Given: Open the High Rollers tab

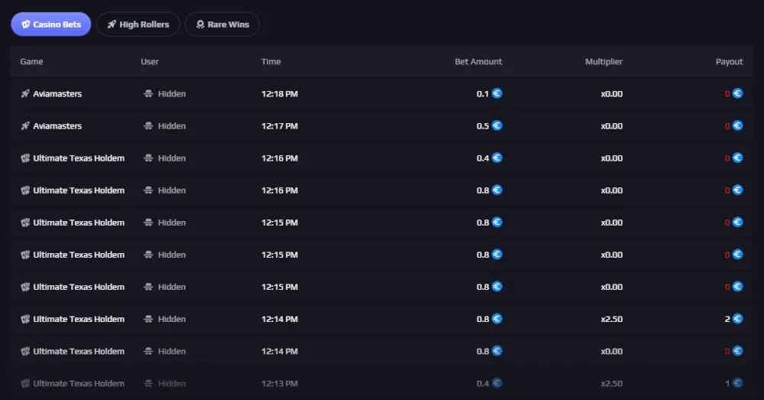Looking at the screenshot, I should click(138, 24).
